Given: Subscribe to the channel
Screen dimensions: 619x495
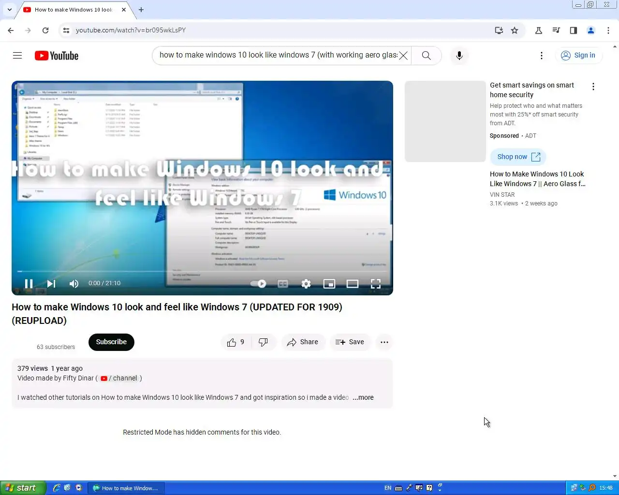Looking at the screenshot, I should pyautogui.click(x=111, y=342).
